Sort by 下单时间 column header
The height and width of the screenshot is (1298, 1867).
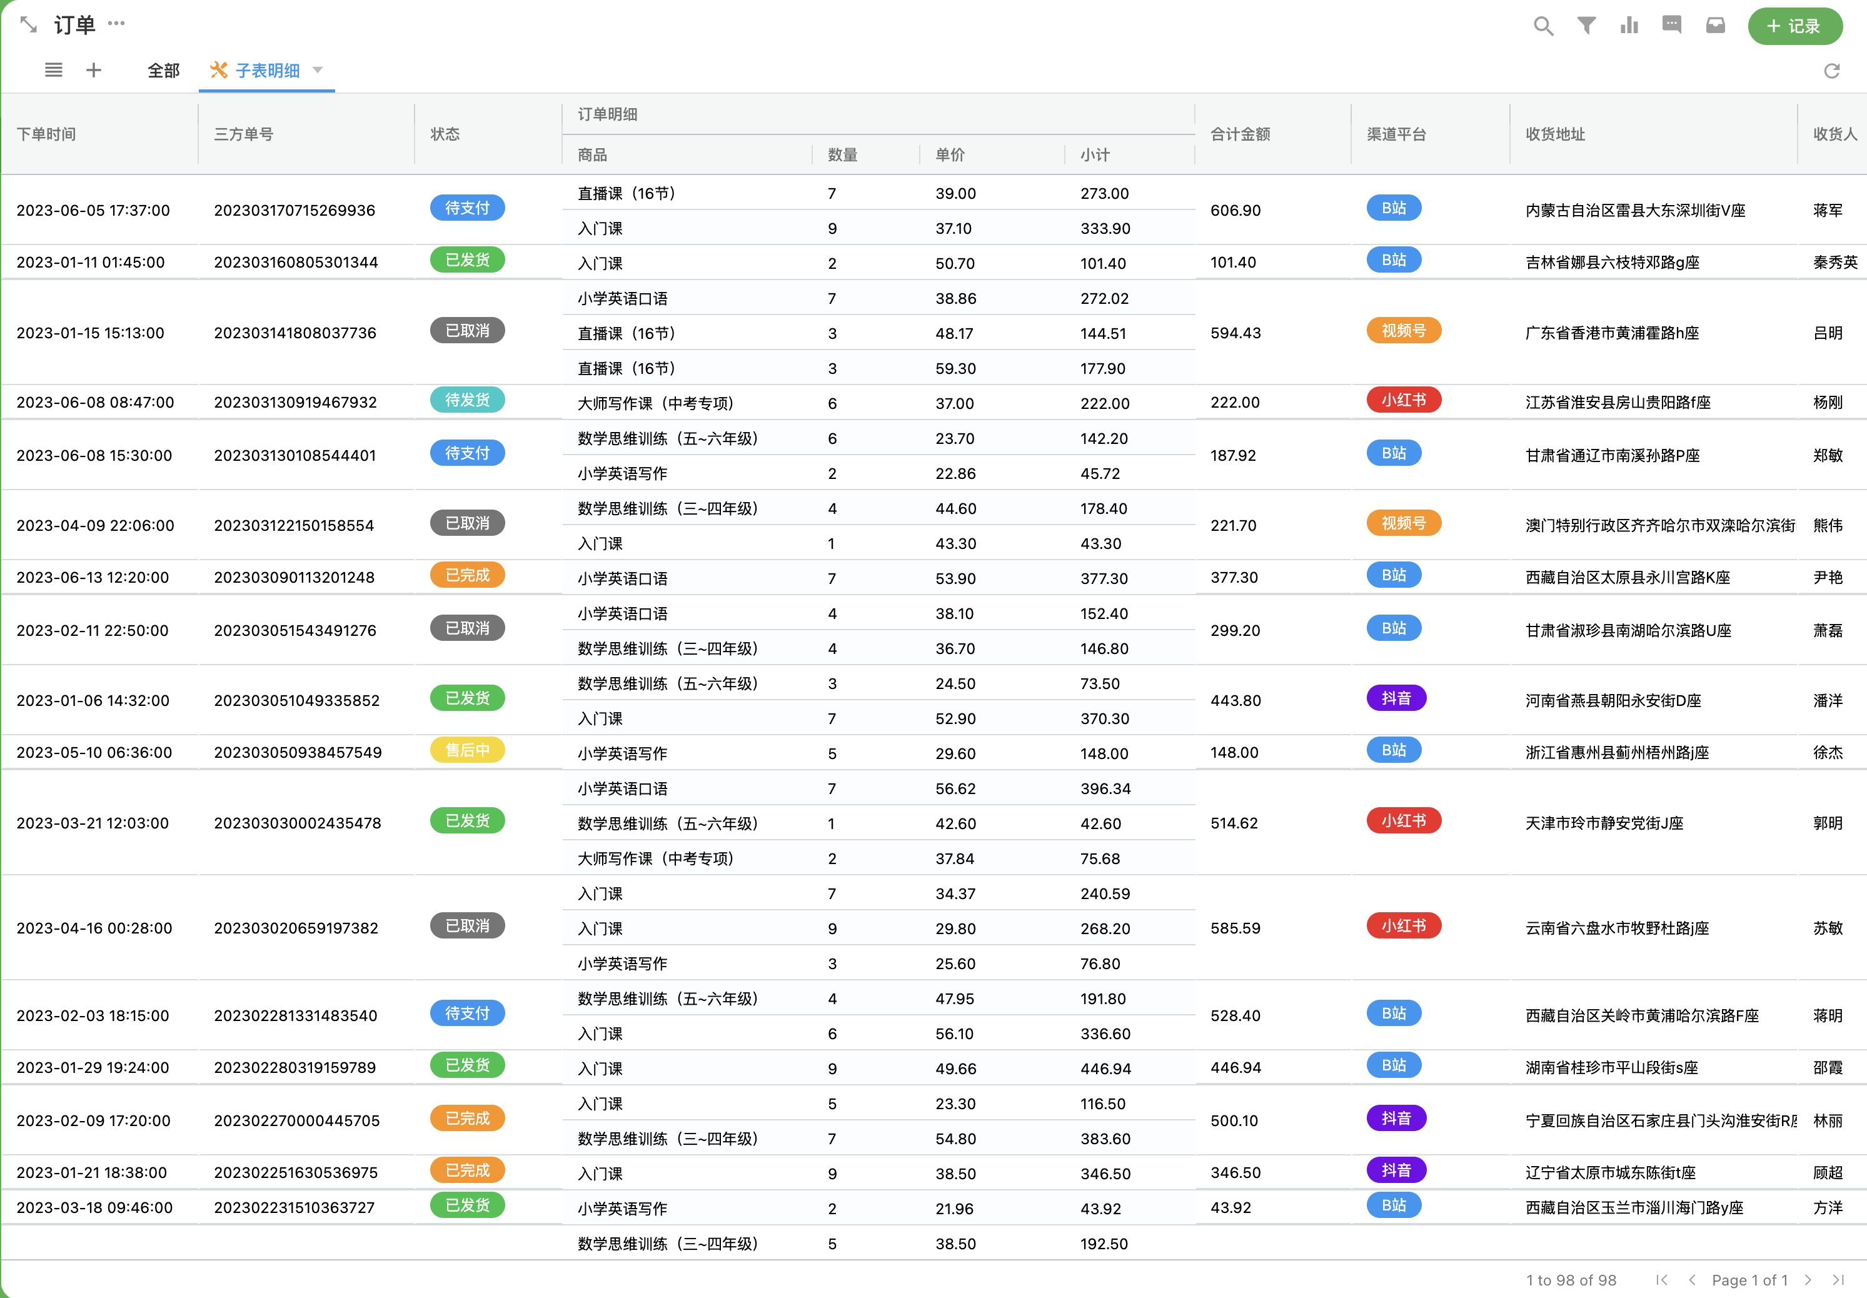click(46, 134)
